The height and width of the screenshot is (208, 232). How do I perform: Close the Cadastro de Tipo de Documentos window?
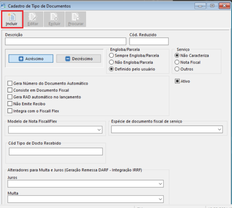(x=225, y=6)
